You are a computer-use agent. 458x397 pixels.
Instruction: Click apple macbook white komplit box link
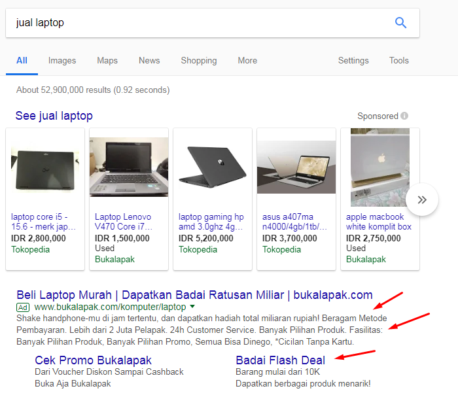[379, 222]
